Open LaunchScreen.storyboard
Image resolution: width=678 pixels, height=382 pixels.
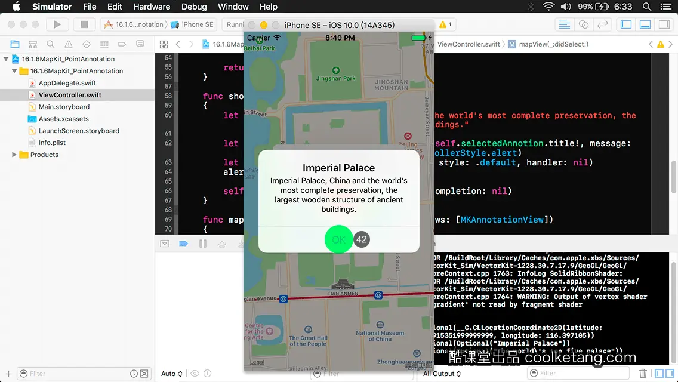pos(79,131)
